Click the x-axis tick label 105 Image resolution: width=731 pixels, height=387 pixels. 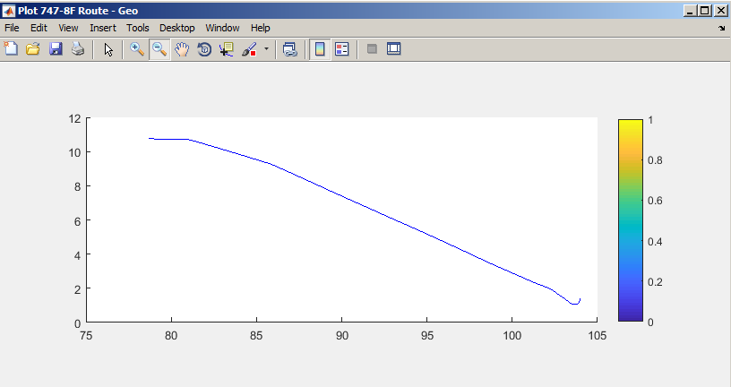[x=598, y=336]
